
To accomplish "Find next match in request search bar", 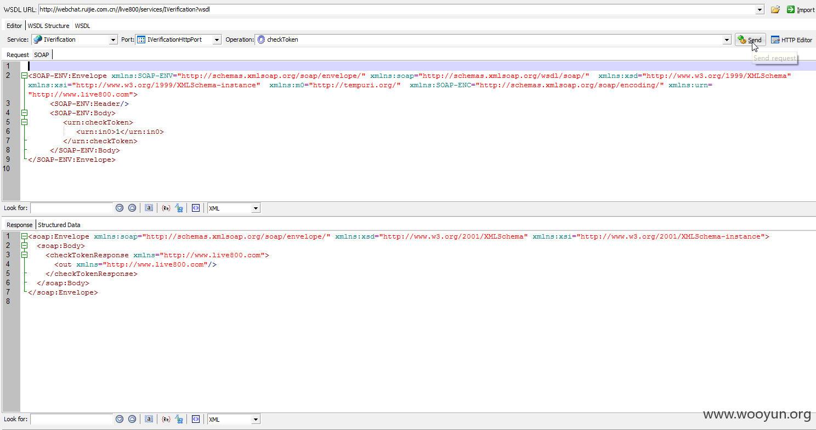I will click(x=120, y=208).
